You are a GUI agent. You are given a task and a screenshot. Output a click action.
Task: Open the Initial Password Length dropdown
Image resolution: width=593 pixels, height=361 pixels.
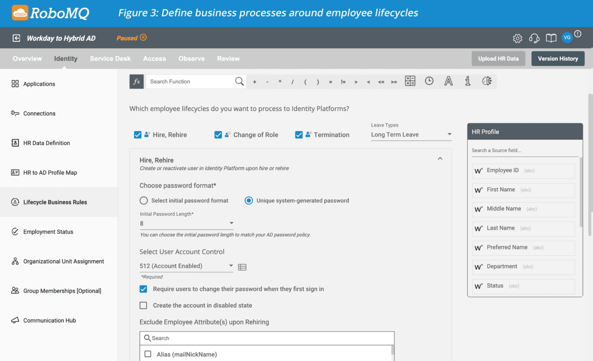click(231, 223)
